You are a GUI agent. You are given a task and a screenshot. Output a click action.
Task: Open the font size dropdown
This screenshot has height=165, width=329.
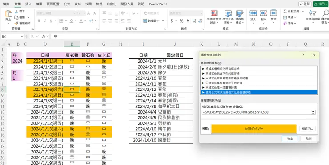[84, 13]
